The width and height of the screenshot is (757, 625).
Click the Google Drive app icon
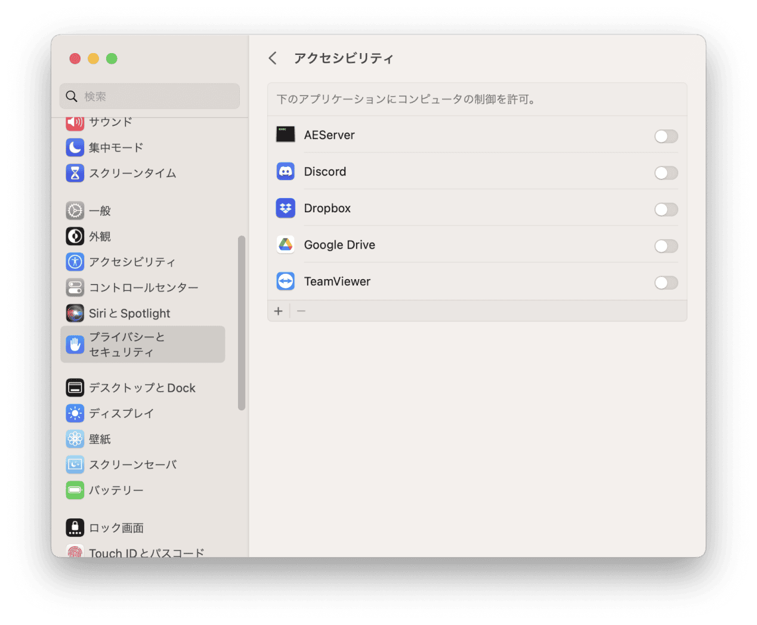pyautogui.click(x=286, y=245)
